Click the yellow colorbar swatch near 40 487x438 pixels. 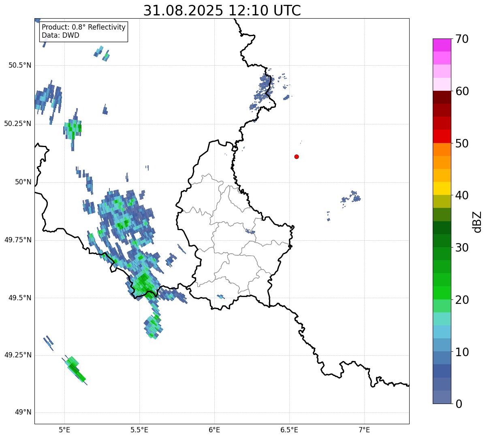442,188
